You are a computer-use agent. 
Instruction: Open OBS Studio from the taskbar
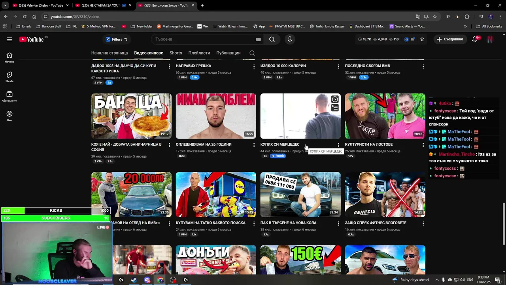173,280
